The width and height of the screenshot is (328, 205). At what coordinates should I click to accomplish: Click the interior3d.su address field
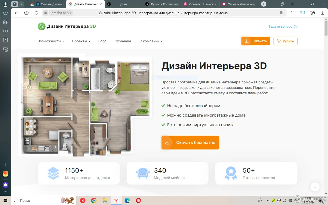click(x=61, y=13)
